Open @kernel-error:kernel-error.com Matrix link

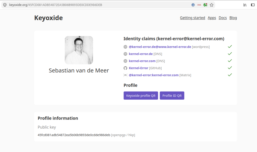[x=154, y=75]
